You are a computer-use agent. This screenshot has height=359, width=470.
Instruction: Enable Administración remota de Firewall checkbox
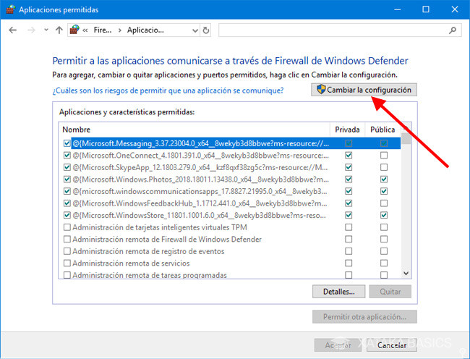pos(67,239)
